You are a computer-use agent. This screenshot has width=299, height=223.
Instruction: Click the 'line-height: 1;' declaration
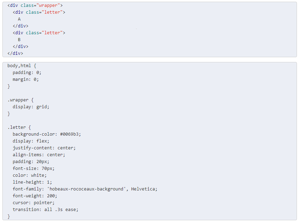tap(32, 182)
